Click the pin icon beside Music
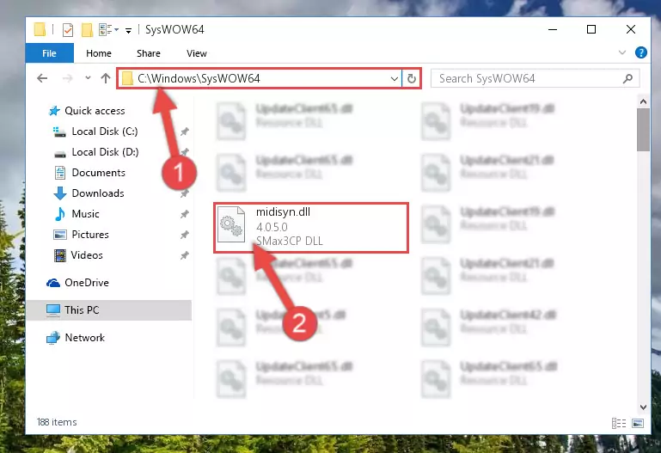 pyautogui.click(x=185, y=215)
